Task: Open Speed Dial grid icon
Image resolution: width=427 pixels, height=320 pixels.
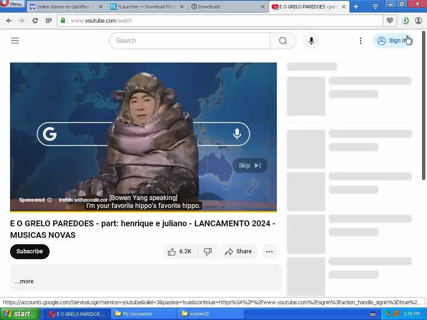Action: tap(48, 20)
